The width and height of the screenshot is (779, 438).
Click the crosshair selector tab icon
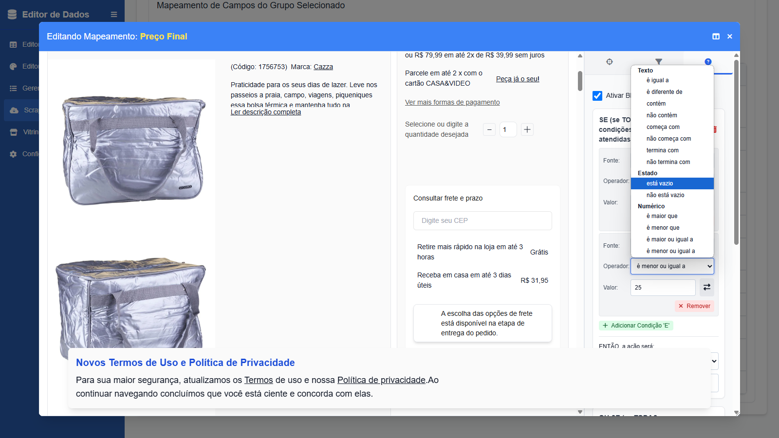[x=609, y=62]
